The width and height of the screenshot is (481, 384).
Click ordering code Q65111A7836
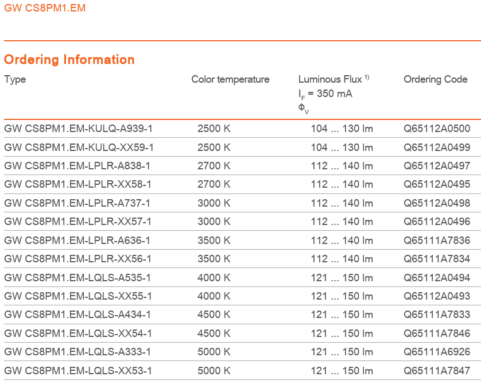point(437,240)
